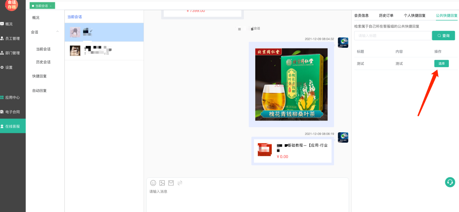Click the 槐花青钱柳桑叶茶 product image
459x212 pixels.
[x=291, y=84]
